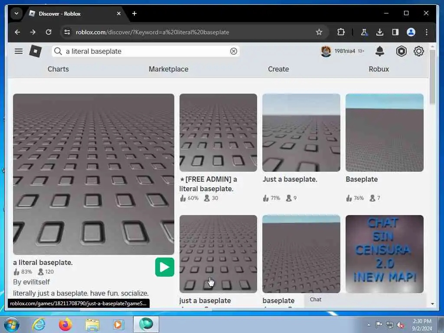
Task: Select the Discover - Roblox browser tab
Action: (x=74, y=13)
